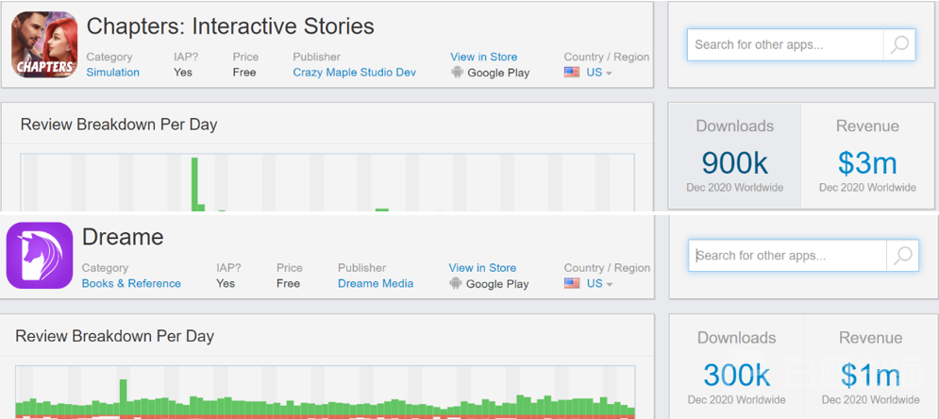939x419 pixels.
Task: Click the purple Dreame app icon
Action: coord(40,256)
